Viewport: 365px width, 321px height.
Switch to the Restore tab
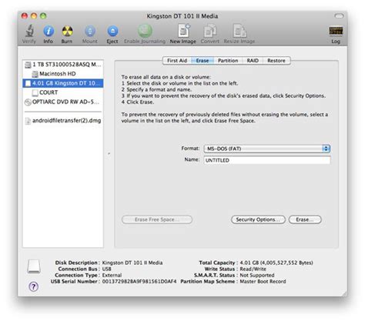coord(276,61)
